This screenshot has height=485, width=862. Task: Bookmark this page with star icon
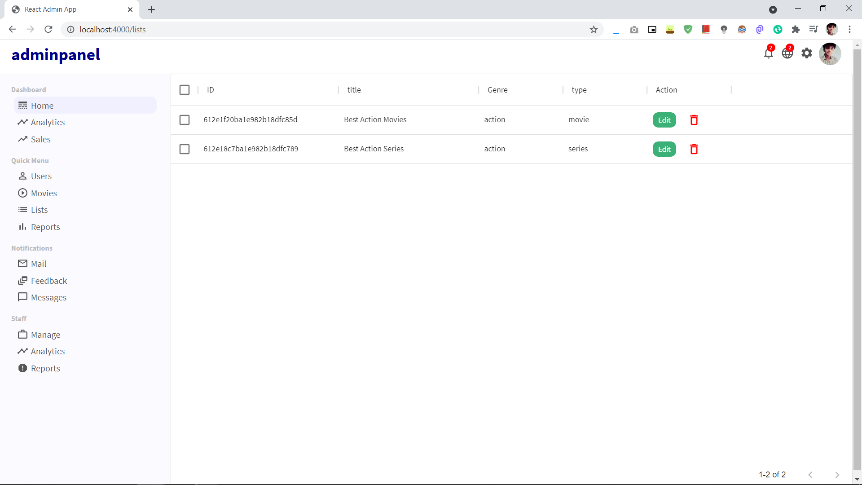[x=594, y=30]
